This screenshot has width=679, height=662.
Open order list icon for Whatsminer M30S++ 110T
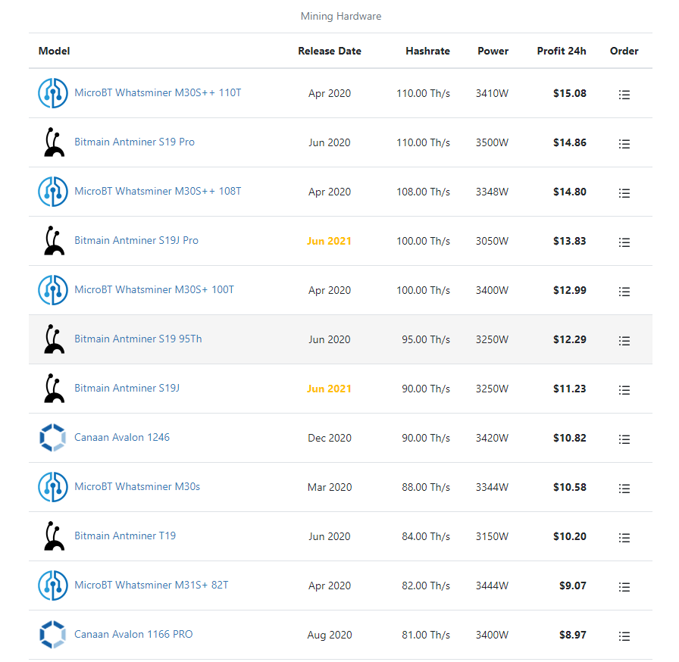coord(624,95)
